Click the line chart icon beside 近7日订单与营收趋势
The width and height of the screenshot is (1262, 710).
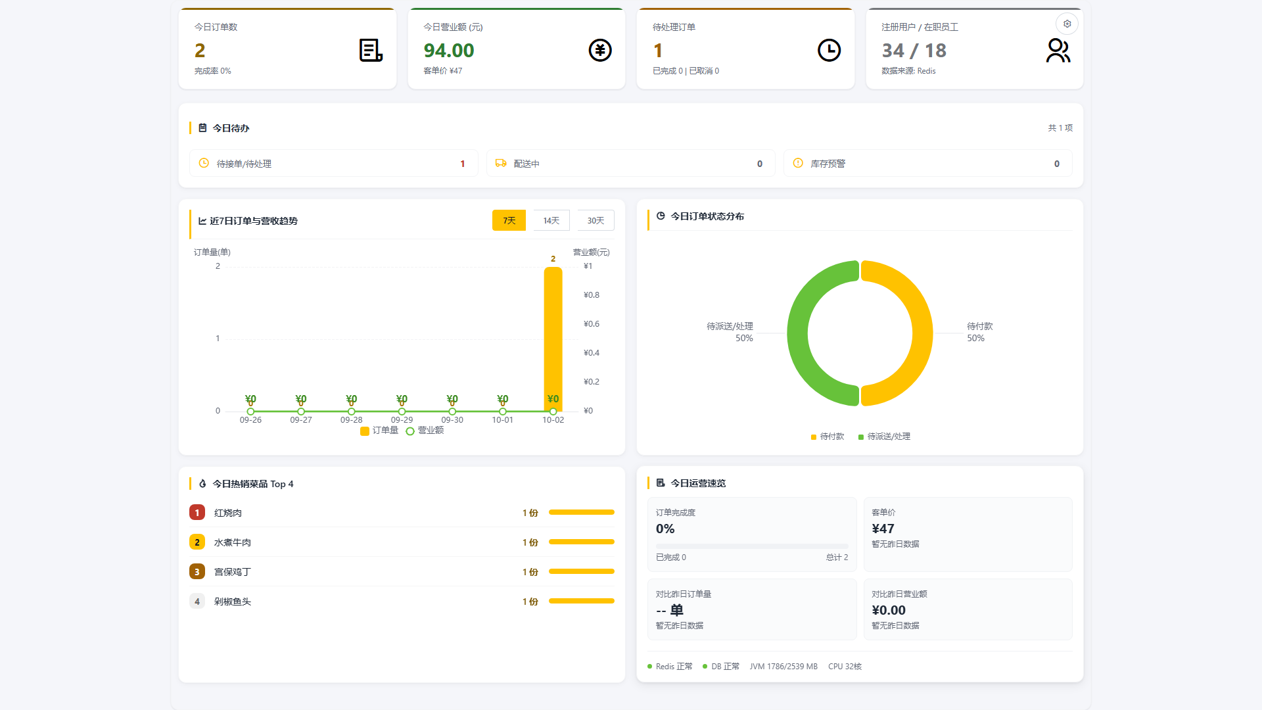(x=202, y=221)
